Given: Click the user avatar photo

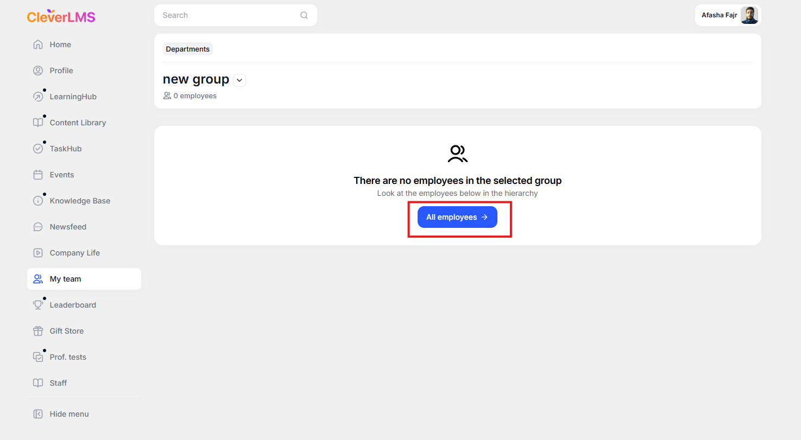Looking at the screenshot, I should point(749,15).
